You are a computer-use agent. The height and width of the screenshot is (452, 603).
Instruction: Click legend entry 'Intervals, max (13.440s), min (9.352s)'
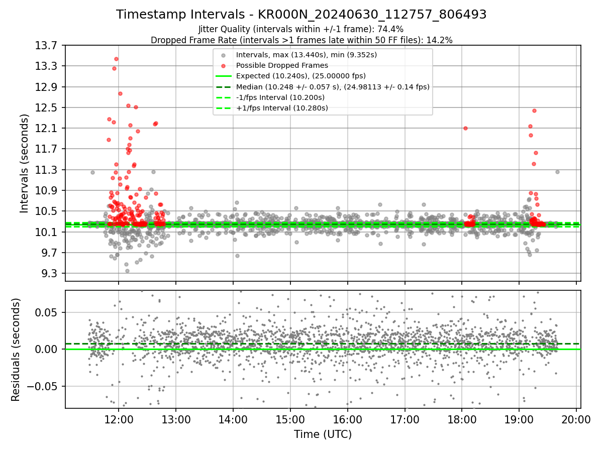click(x=307, y=55)
